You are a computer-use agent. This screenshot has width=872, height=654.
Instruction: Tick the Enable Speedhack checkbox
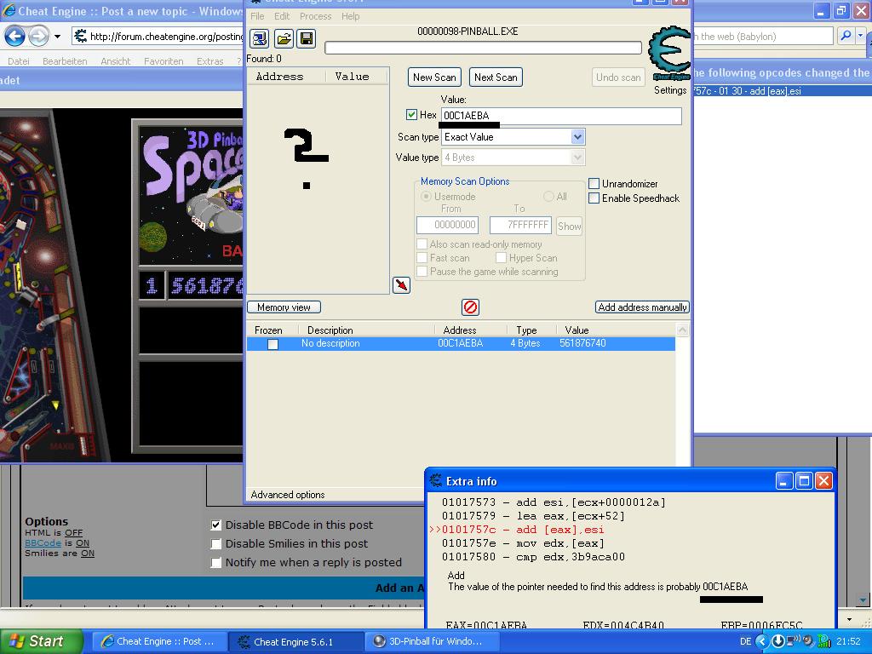pos(594,198)
